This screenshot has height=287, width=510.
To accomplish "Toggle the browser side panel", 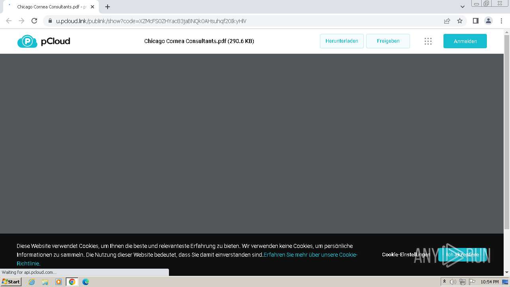I will [475, 21].
